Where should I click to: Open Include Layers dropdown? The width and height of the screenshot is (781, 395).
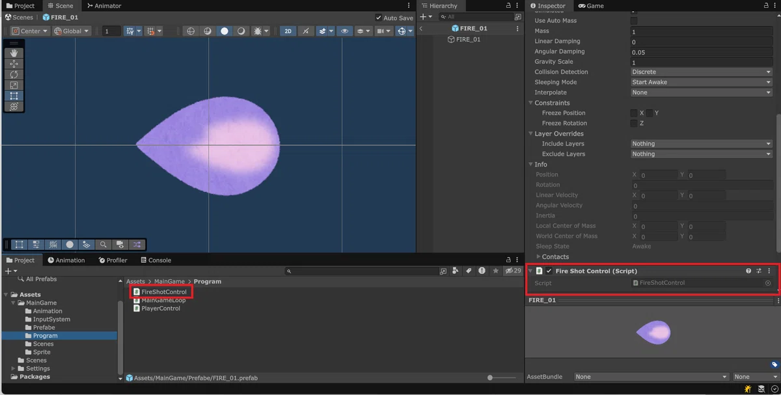point(702,144)
